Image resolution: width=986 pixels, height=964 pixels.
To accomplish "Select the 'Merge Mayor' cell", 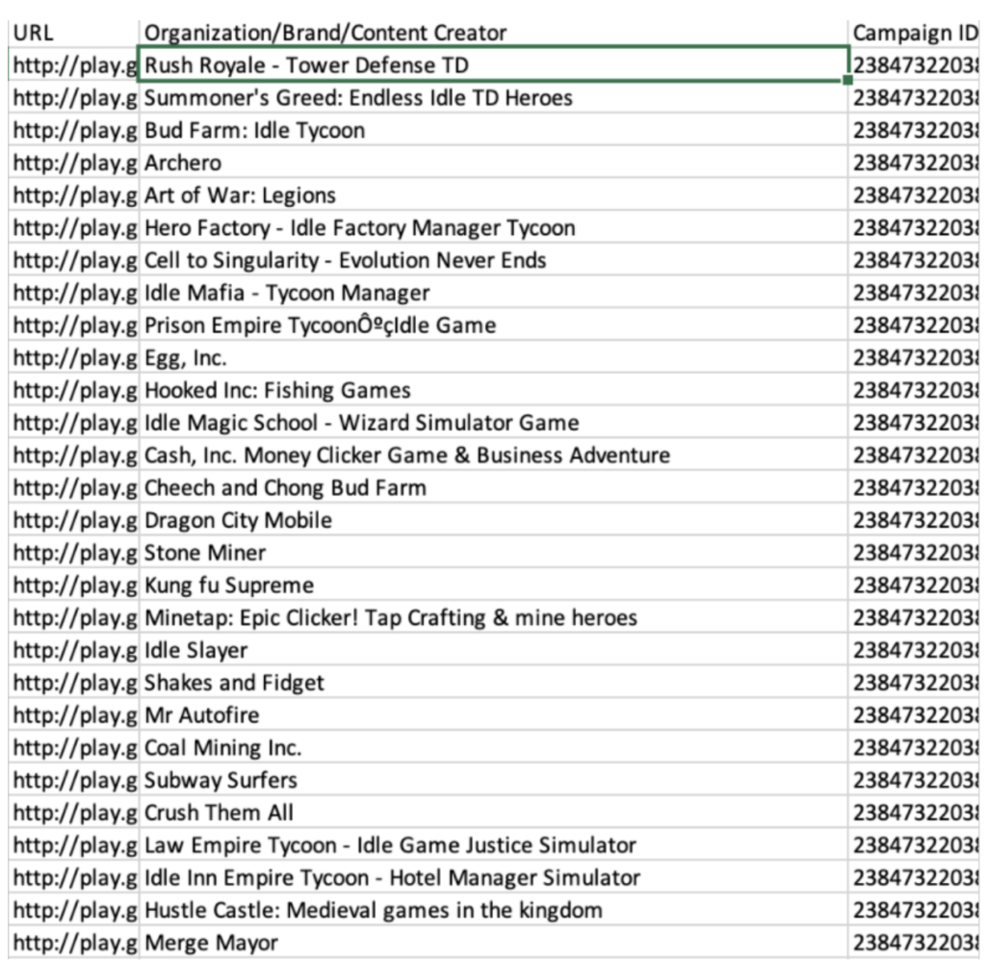I will click(x=493, y=943).
